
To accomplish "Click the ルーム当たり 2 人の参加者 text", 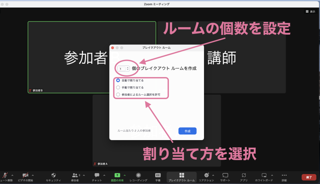I will tap(134, 131).
